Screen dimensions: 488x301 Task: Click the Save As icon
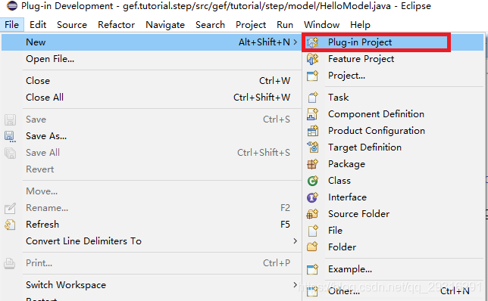[x=10, y=136]
